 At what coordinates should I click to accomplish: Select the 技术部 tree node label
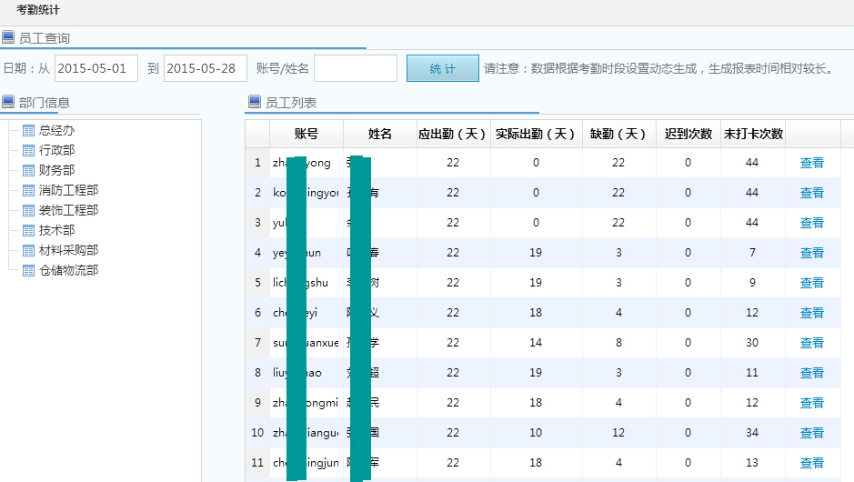(x=56, y=230)
